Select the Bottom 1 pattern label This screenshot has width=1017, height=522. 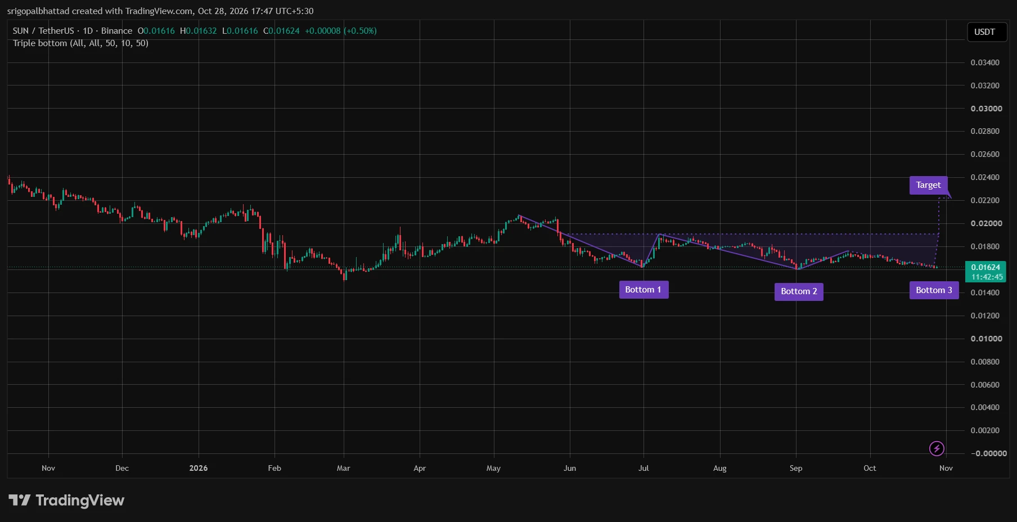tap(643, 290)
